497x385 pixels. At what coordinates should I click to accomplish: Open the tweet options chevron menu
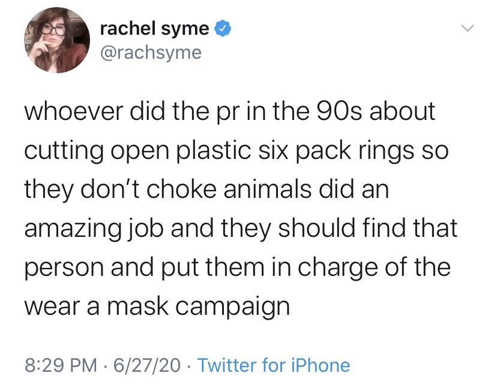coord(467,28)
